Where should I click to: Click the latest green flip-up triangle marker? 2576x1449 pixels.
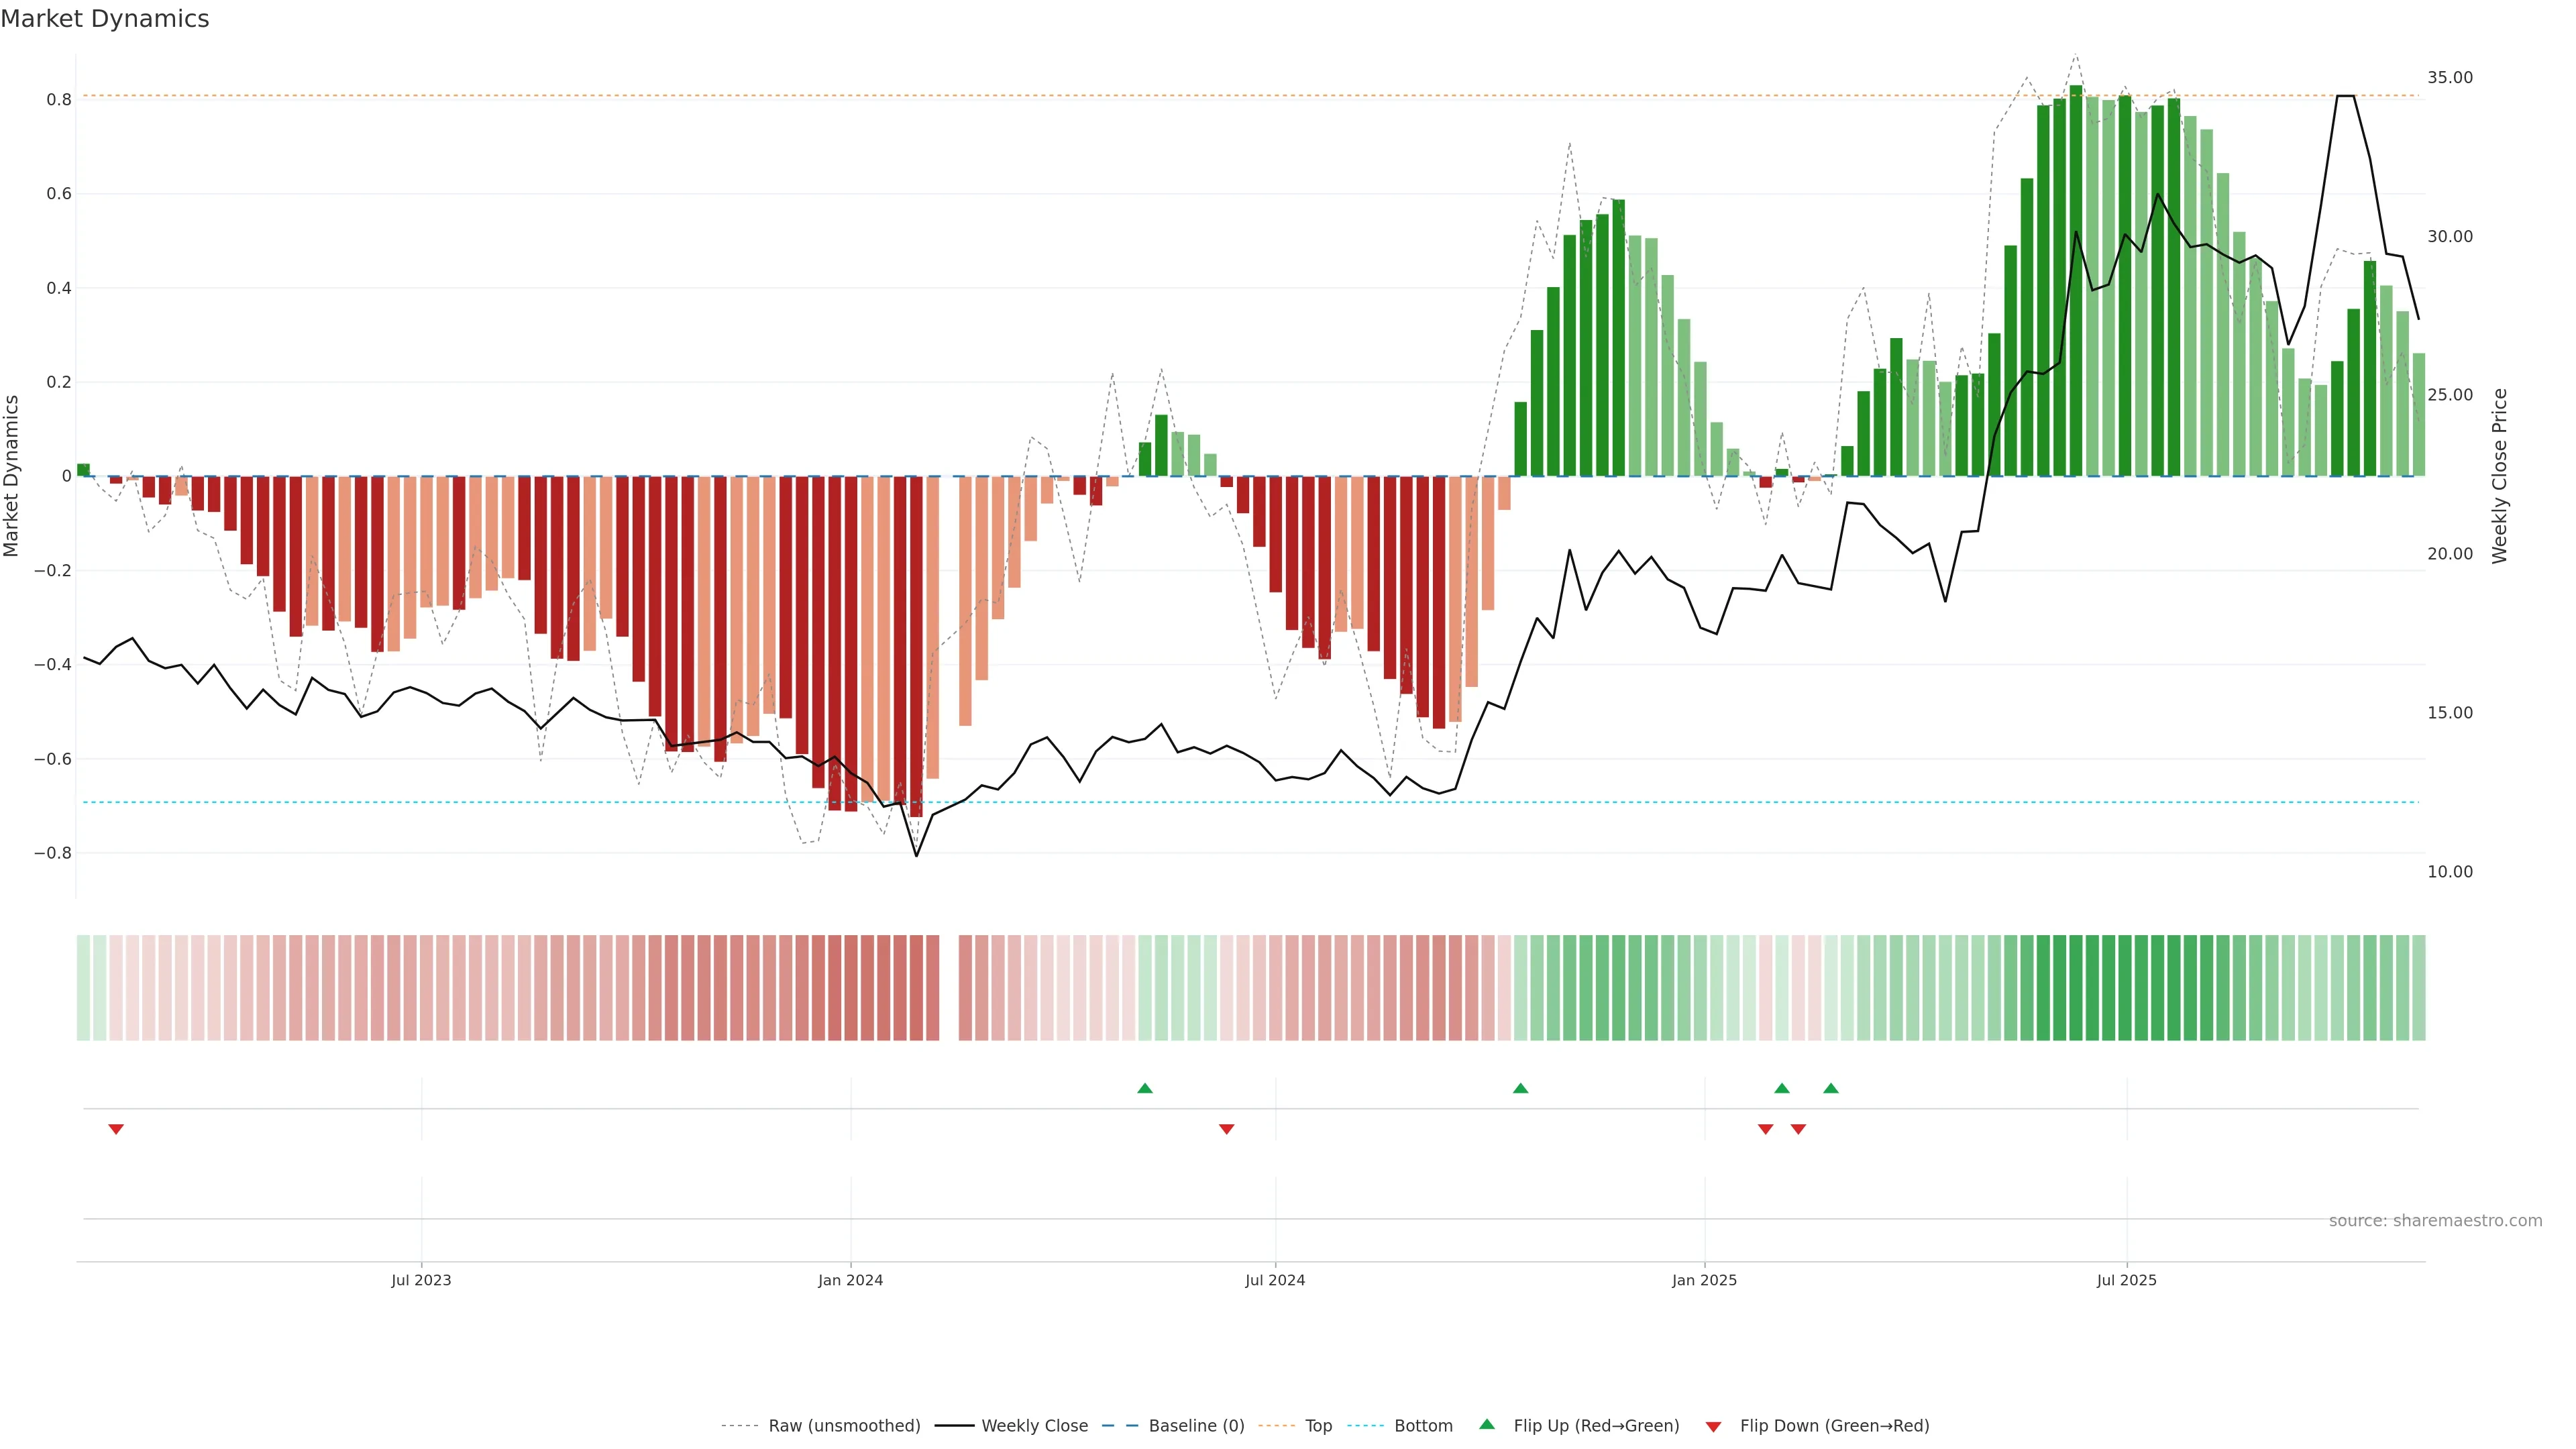[x=1830, y=1088]
